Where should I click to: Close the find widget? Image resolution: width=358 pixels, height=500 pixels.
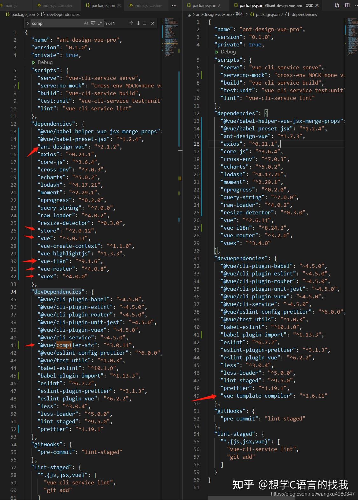click(153, 23)
